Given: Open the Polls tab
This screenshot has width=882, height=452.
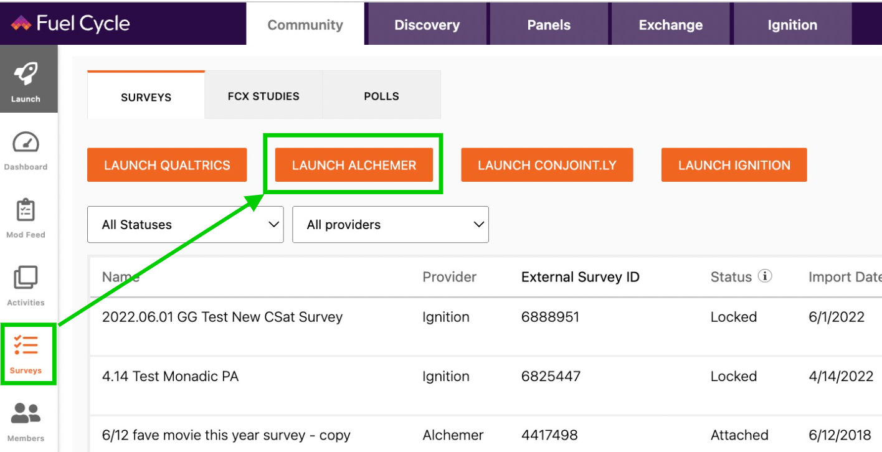Looking at the screenshot, I should [x=381, y=97].
